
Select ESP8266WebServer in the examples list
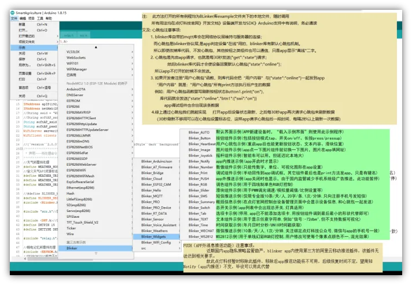pos(96,165)
